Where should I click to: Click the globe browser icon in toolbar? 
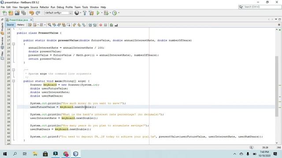(77, 13)
